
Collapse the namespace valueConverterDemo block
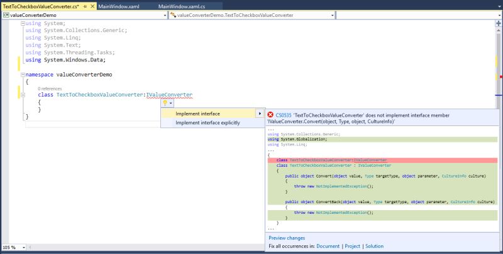coord(23,74)
